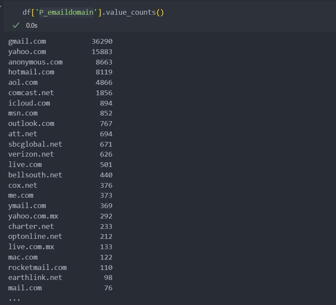336x305 pixels.
Task: Click the code cell input line
Action: coord(93,13)
